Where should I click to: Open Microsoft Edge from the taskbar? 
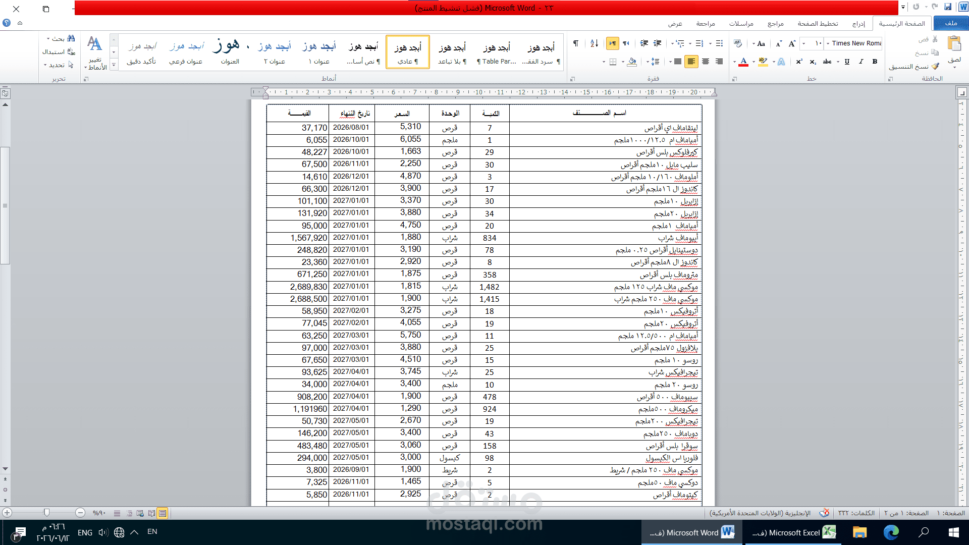(x=891, y=532)
